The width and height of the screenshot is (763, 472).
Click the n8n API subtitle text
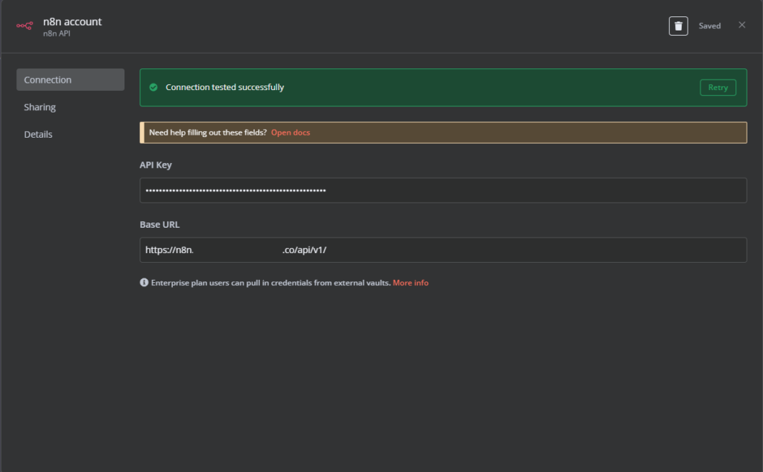(57, 34)
